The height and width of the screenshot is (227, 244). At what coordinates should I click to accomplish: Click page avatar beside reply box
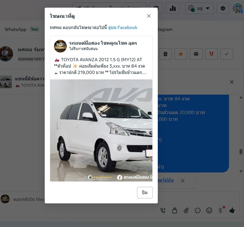pyautogui.click(x=5, y=199)
